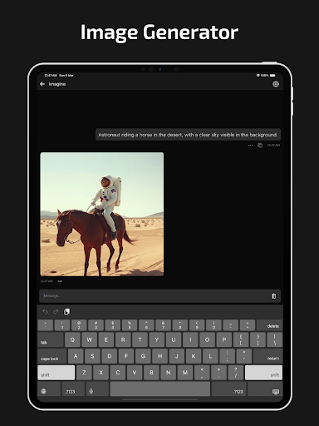Tap the clipboard paste icon in message field

click(273, 296)
